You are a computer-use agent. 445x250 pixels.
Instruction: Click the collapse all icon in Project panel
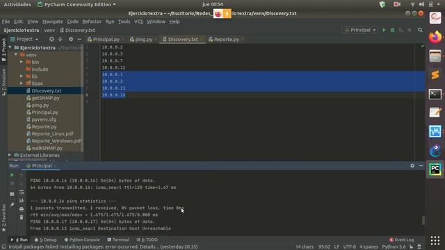click(60, 39)
